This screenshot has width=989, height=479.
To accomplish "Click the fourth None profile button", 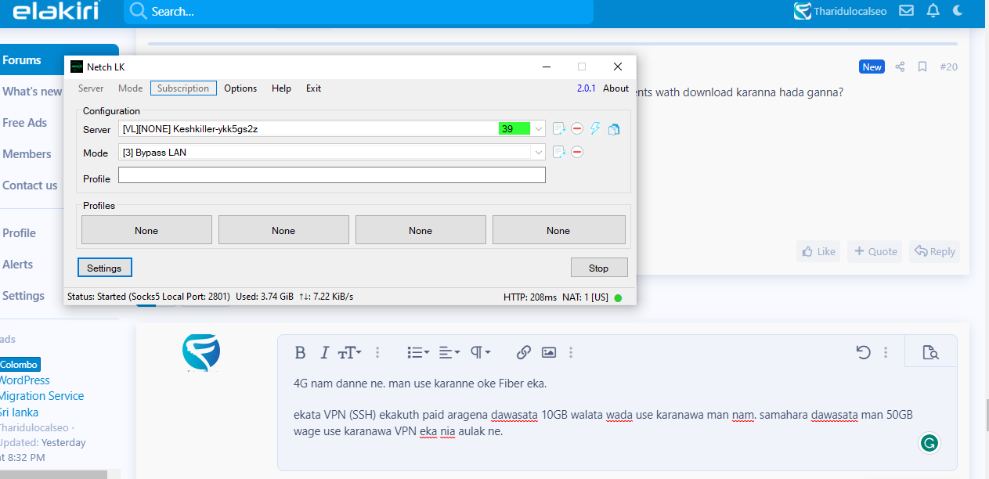I will [x=558, y=230].
